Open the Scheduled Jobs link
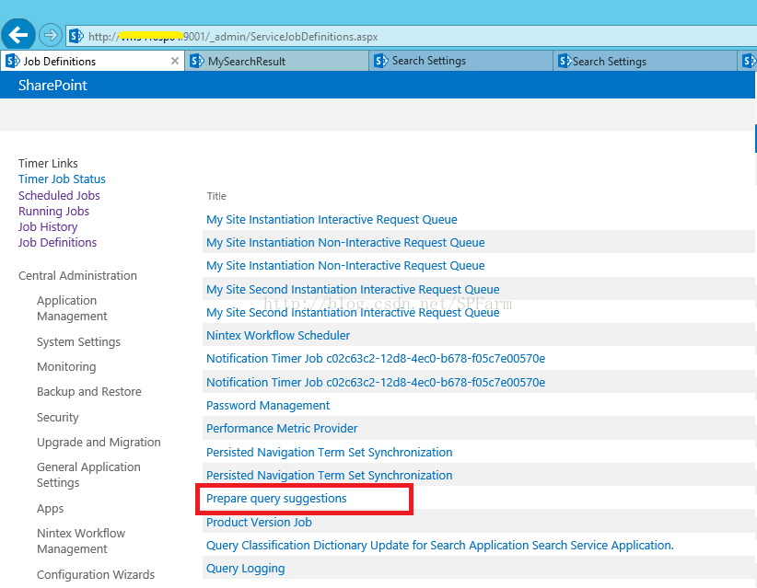 (x=59, y=195)
